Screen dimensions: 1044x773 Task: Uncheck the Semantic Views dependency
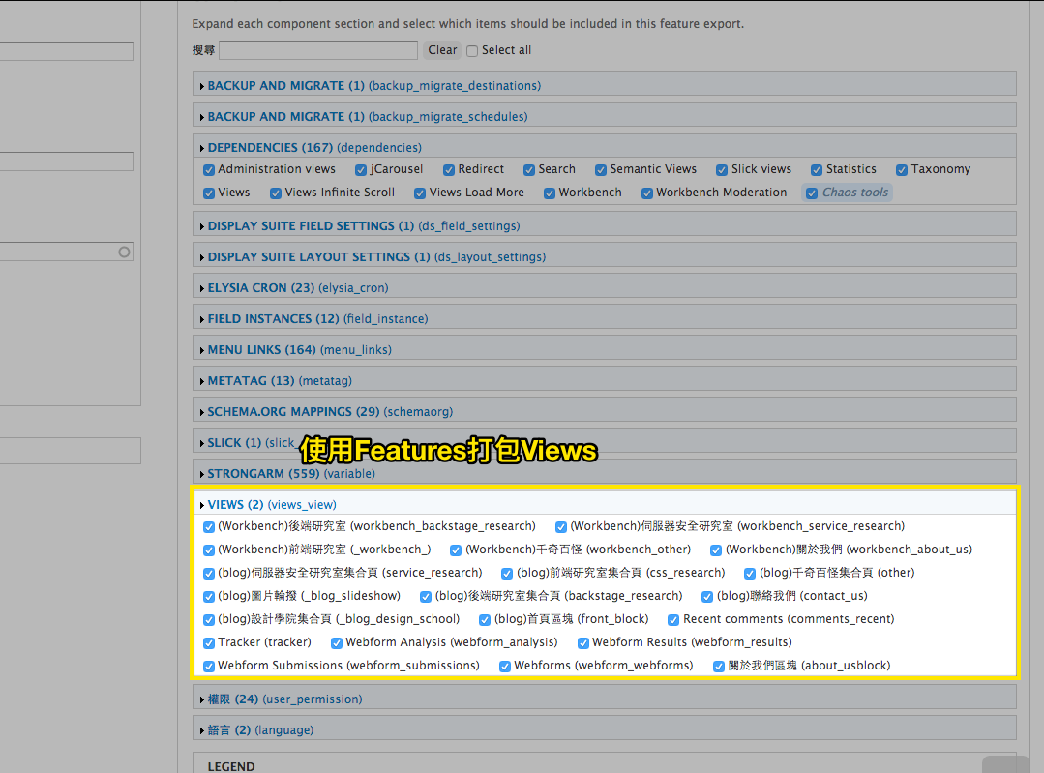[x=601, y=170]
